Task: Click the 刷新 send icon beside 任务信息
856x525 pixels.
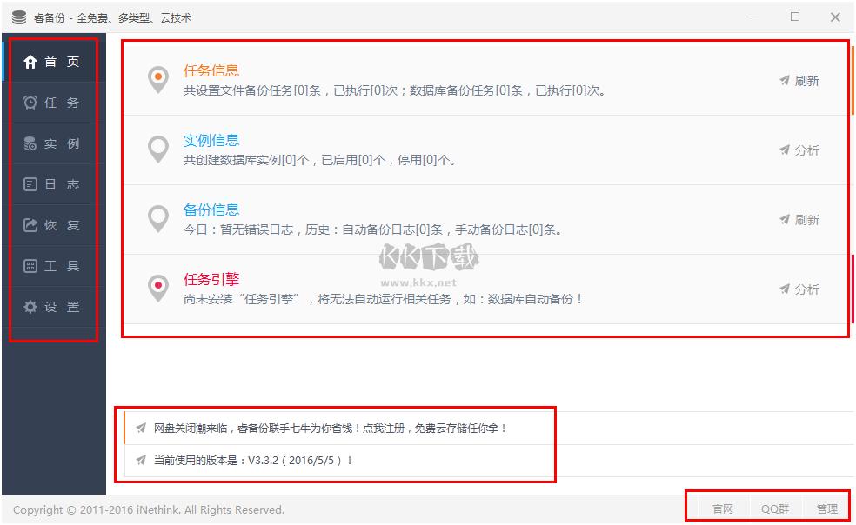Action: [x=786, y=79]
